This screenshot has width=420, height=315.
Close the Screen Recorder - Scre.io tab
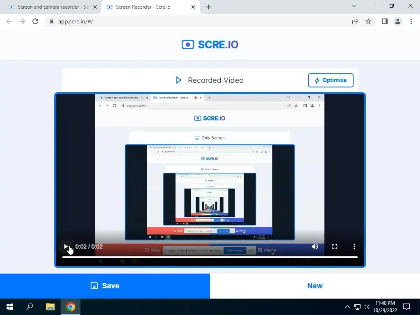click(x=193, y=7)
